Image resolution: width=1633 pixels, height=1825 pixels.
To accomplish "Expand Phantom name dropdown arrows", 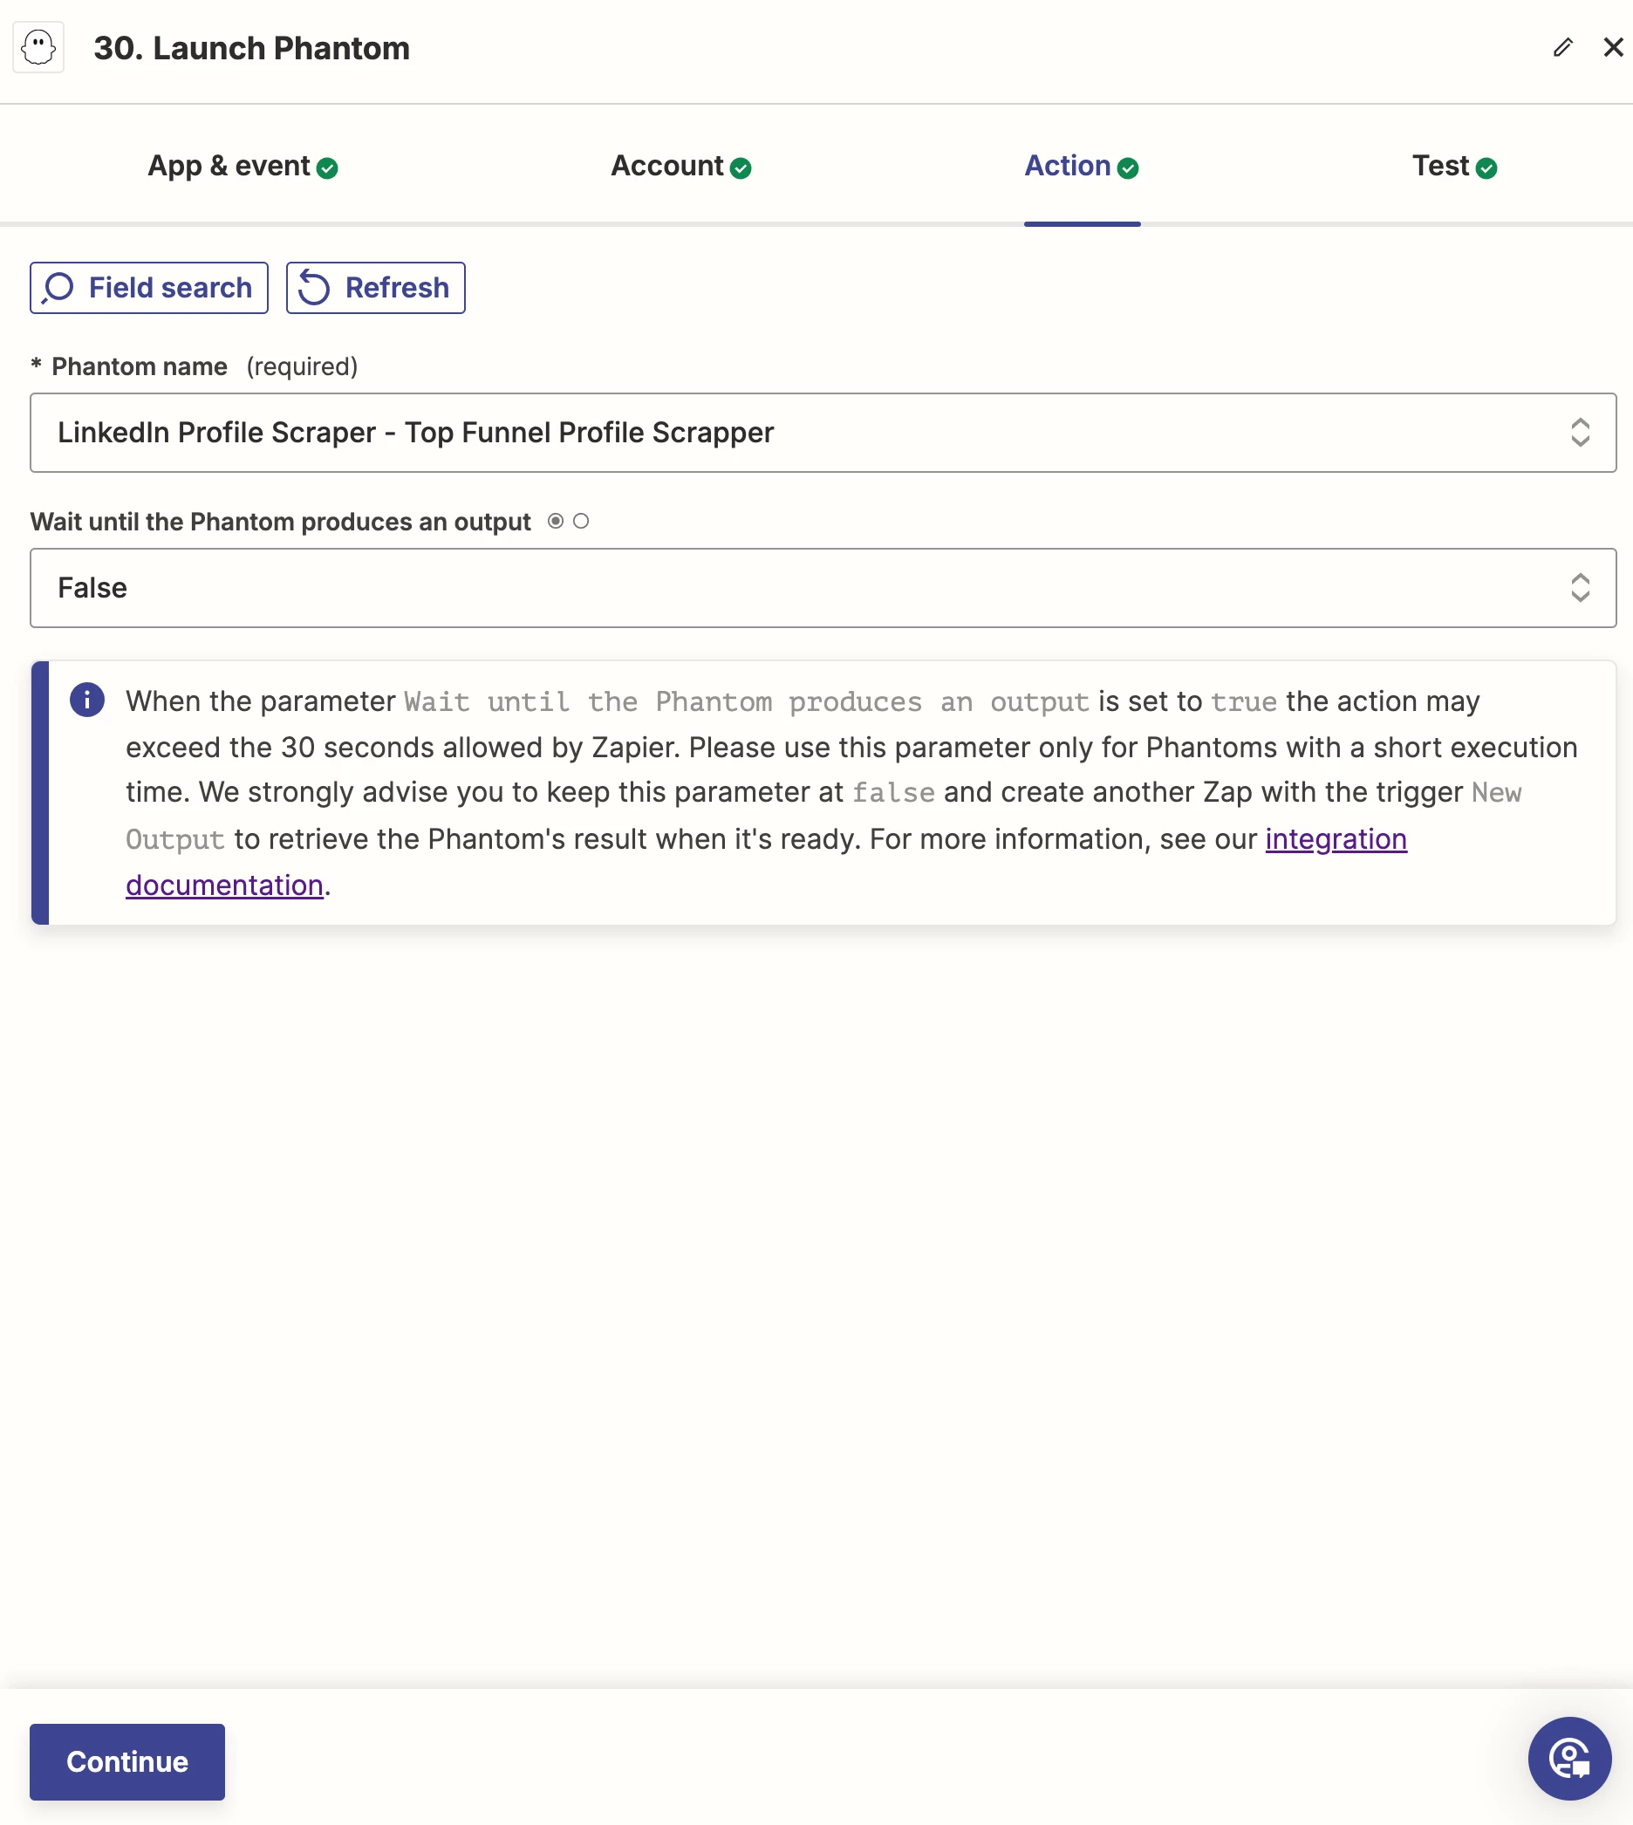I will tap(1580, 433).
